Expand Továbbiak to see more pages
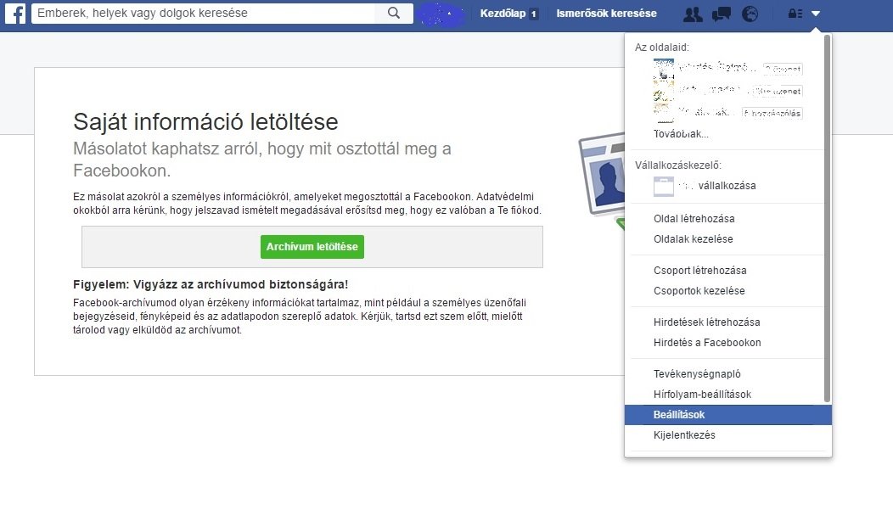 (x=681, y=134)
